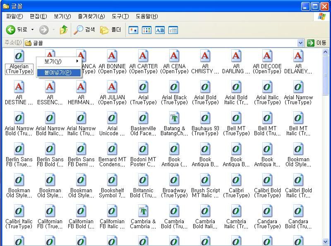The width and height of the screenshot is (331, 246).
Task: Choose 붙여넣기(P) in context menu
Action: [x=59, y=73]
